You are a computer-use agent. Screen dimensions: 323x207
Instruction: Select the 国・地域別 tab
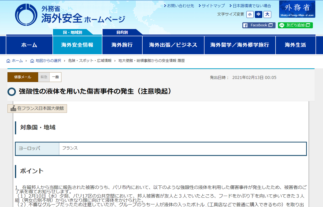pos(72,32)
